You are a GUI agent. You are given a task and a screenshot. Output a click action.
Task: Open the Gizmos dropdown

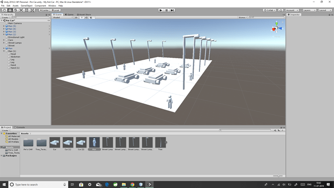pos(243,17)
